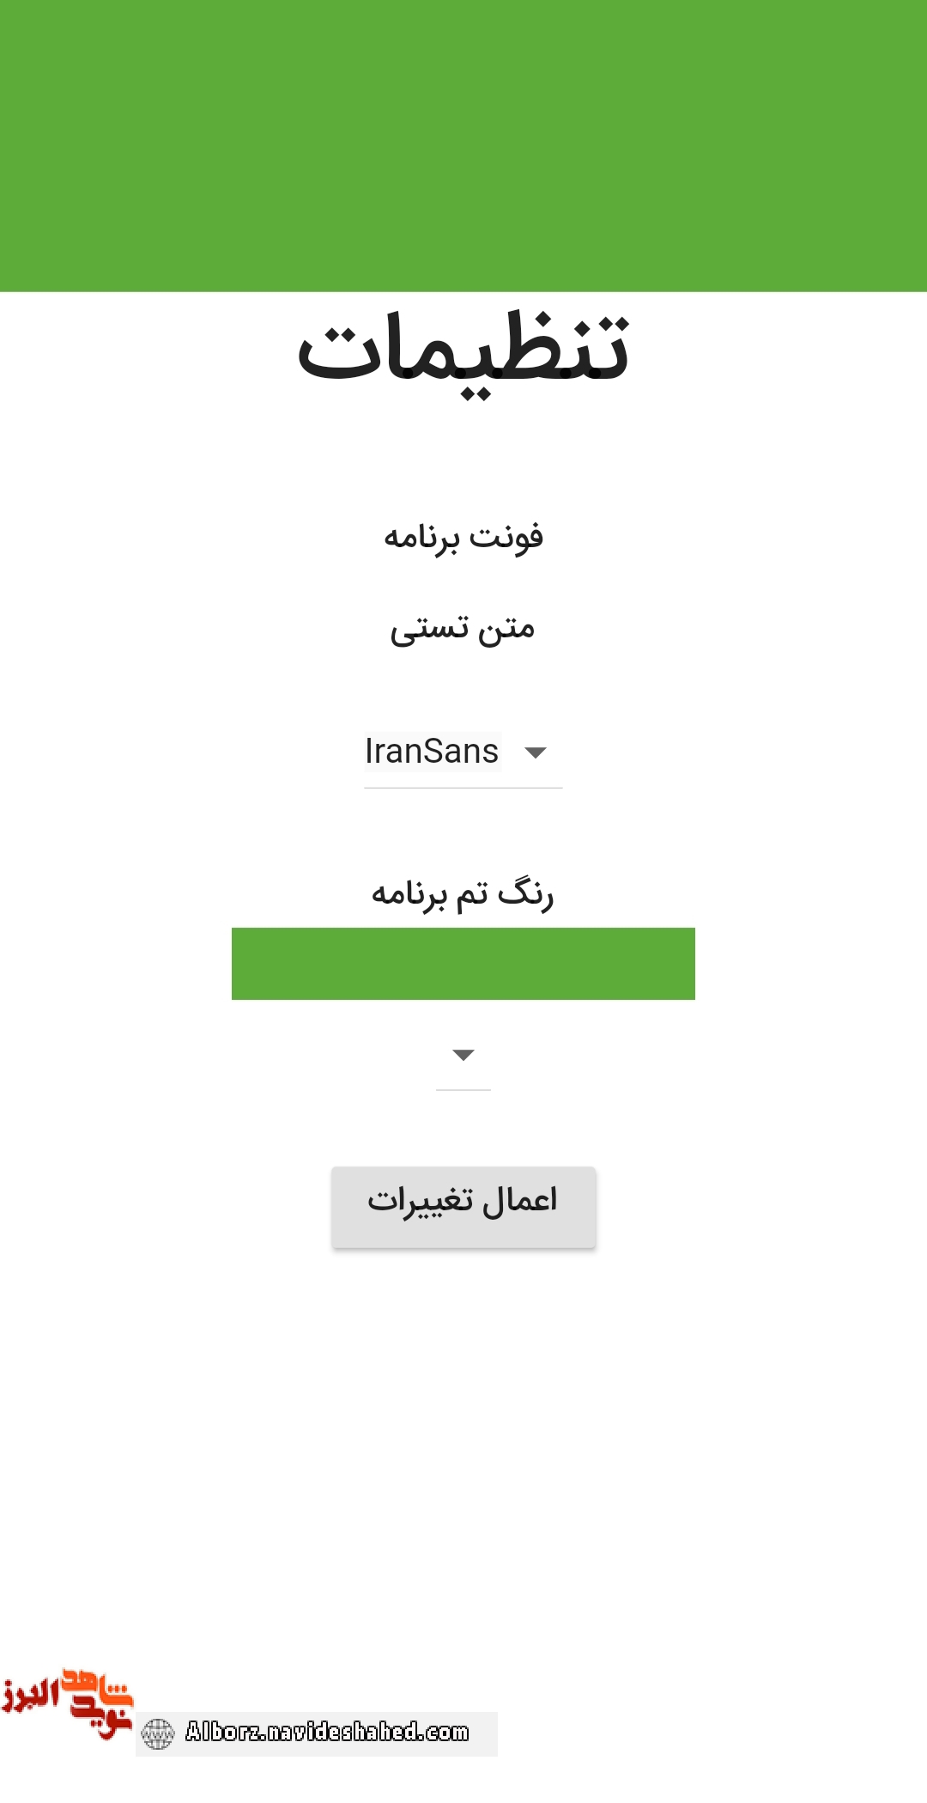
Task: Click the globe icon beside the website address
Action: (157, 1733)
